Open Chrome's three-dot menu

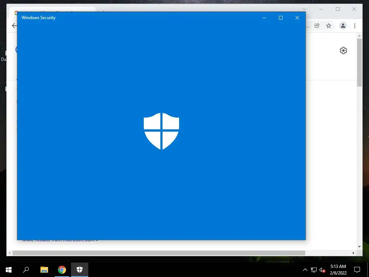tap(355, 26)
